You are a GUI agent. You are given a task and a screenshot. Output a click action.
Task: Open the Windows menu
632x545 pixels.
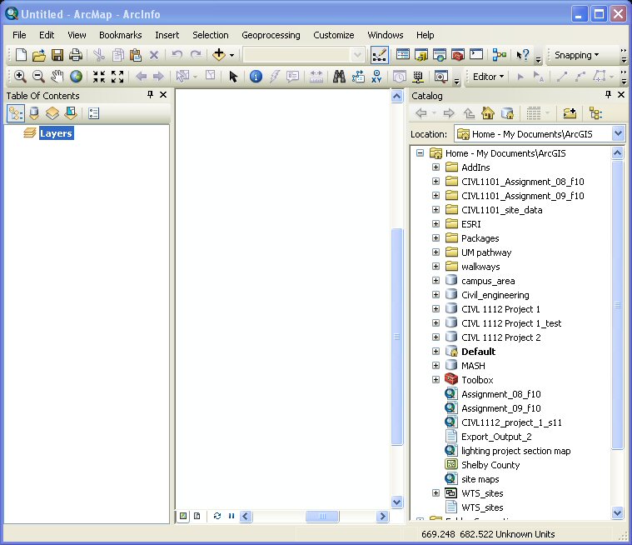pyautogui.click(x=386, y=35)
